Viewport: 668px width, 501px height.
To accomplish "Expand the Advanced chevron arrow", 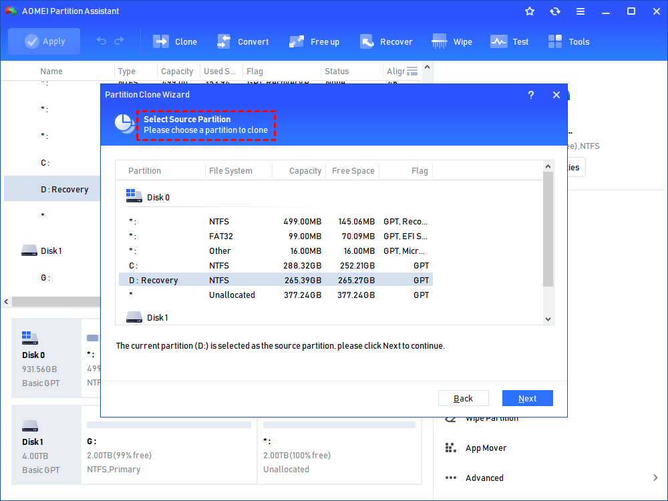I will 655,478.
